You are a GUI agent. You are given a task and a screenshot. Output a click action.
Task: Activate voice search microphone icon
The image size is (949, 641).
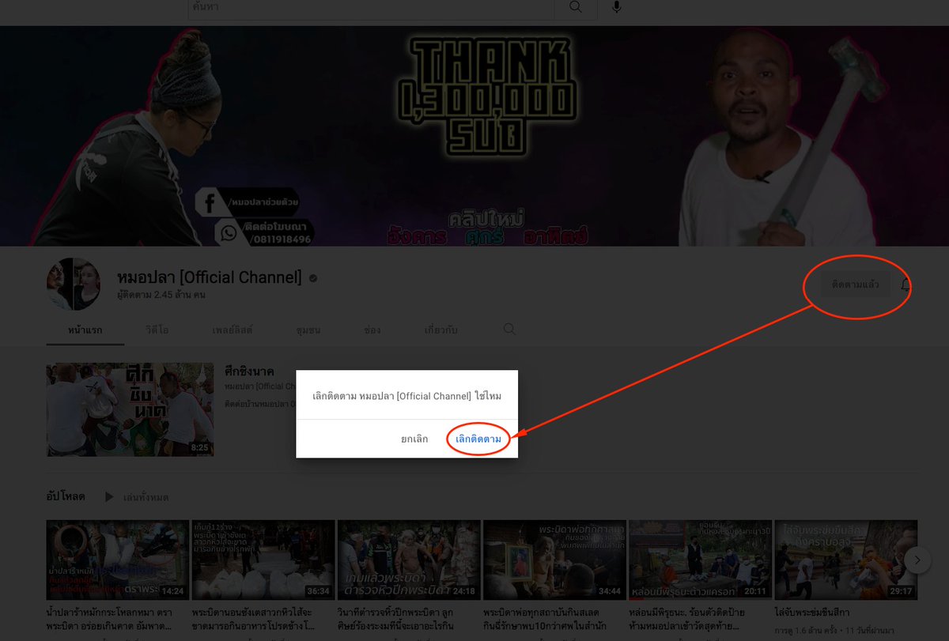[x=616, y=7]
